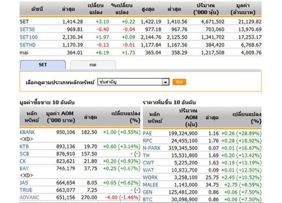Click the mai index row label
The width and height of the screenshot is (282, 203).
(x=24, y=53)
